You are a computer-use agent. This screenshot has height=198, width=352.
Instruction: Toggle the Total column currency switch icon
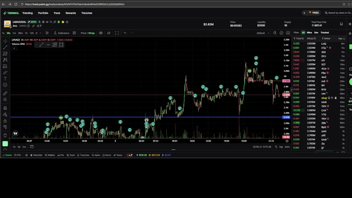(x=303, y=38)
